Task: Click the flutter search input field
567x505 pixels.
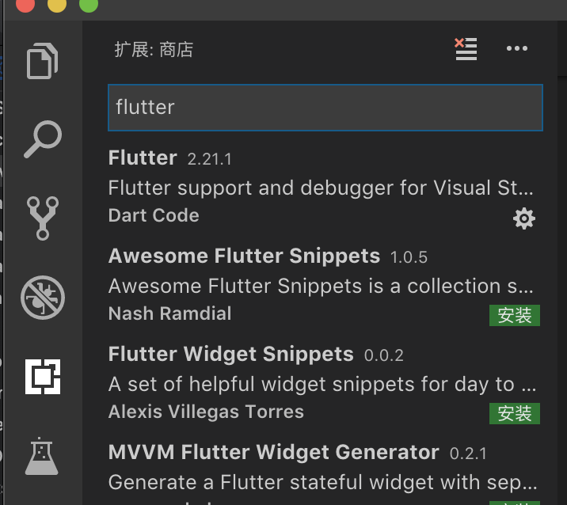Action: (x=325, y=108)
